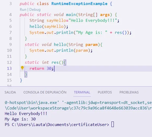The height and width of the screenshot is (137, 152).
Task: Click the closing class brace on line 15
Action: coord(21,80)
